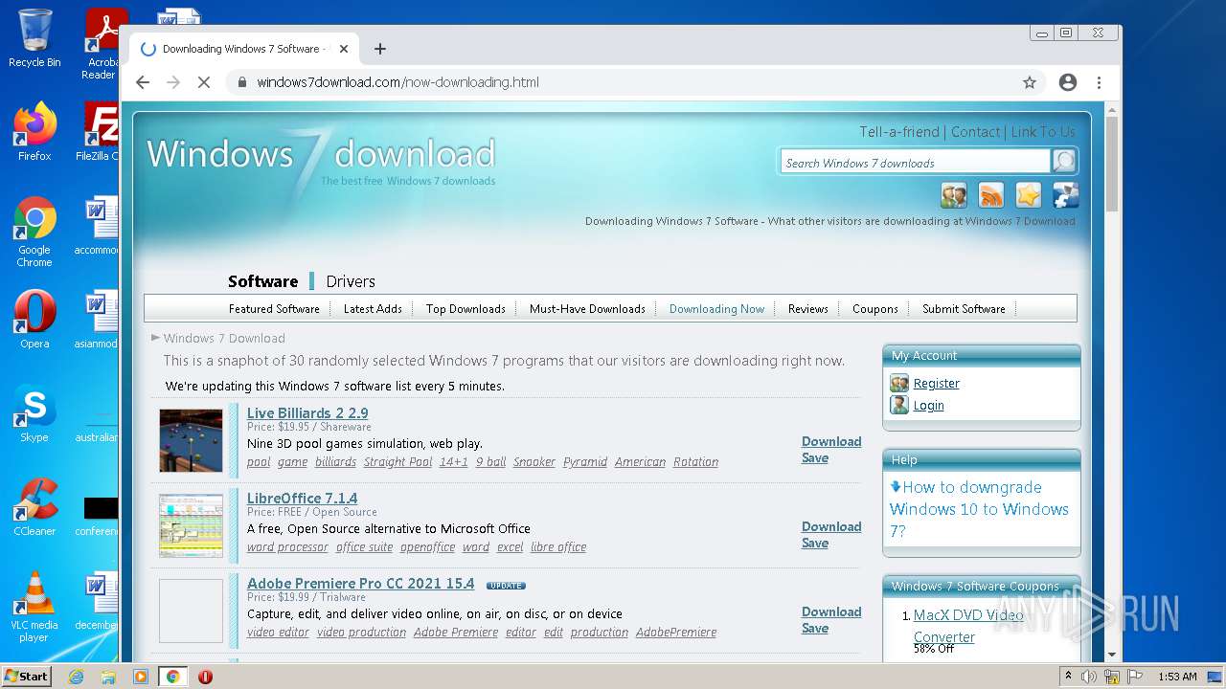1226x689 pixels.
Task: Open Adobe Premiere Pro blank thumbnail
Action: point(192,611)
